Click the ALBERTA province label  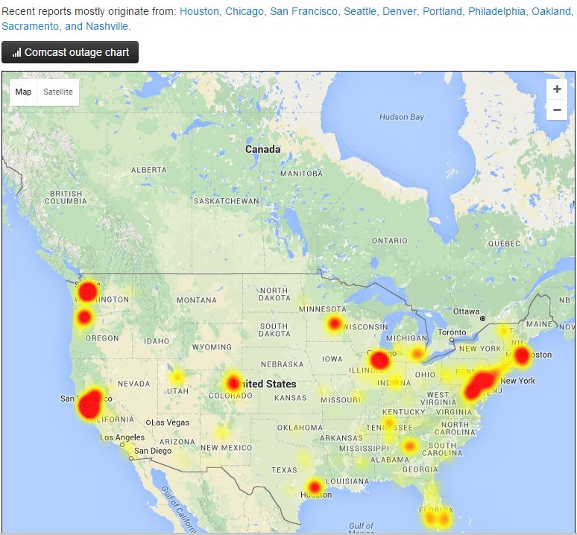point(149,170)
